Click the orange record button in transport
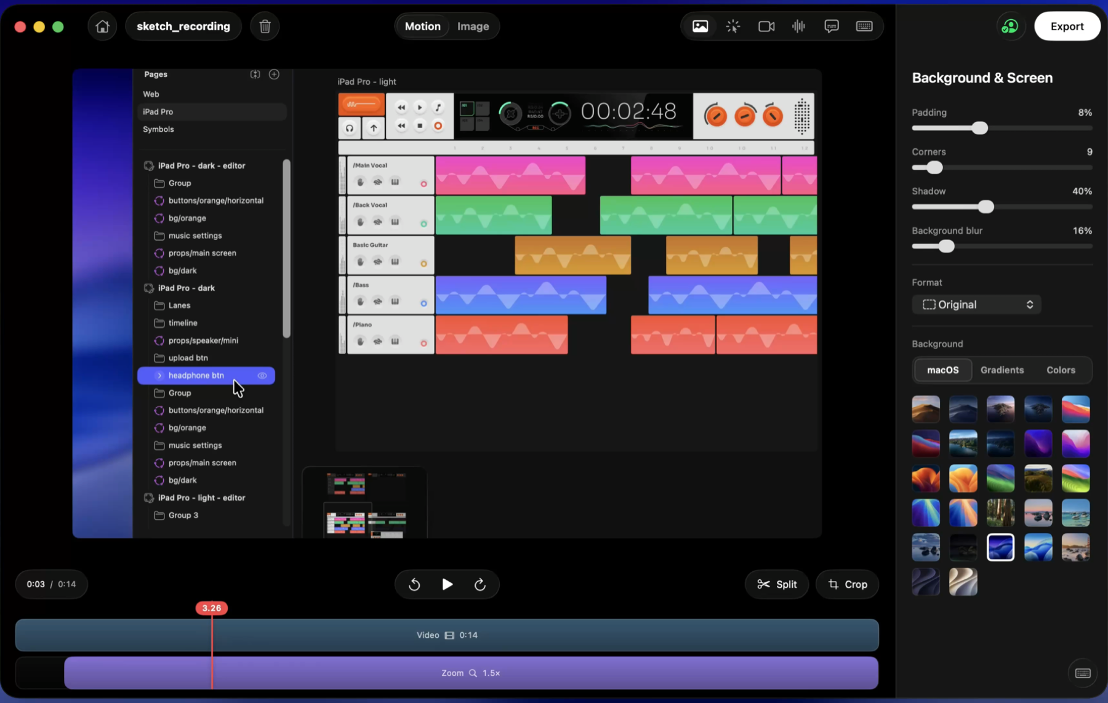Viewport: 1108px width, 703px height. click(438, 126)
